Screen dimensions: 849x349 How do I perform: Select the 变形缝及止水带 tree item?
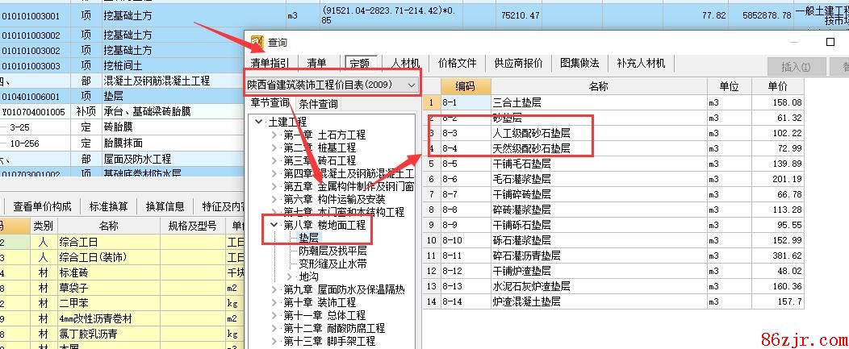[332, 264]
